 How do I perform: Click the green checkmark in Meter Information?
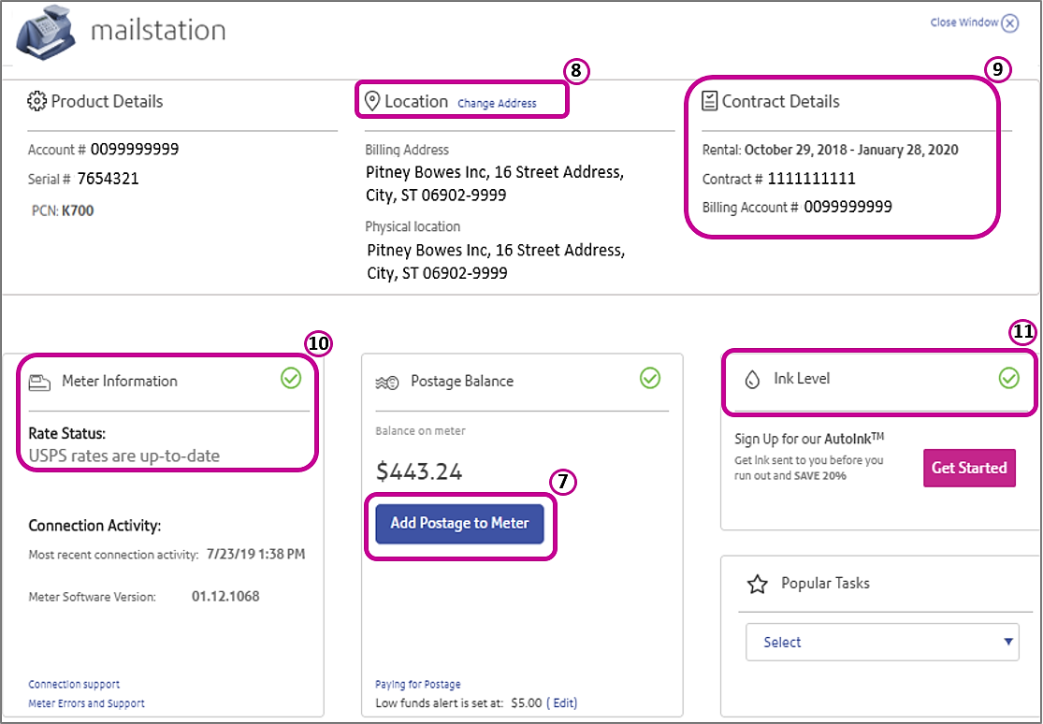click(291, 379)
